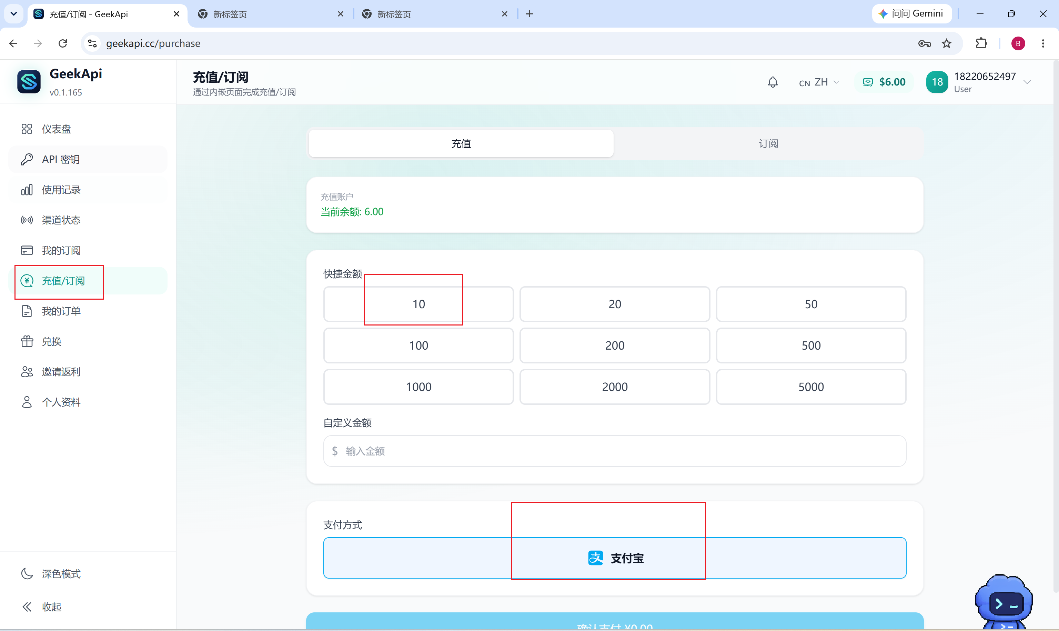This screenshot has width=1059, height=631.
Task: Open browser extensions puzzle icon
Action: (x=981, y=43)
